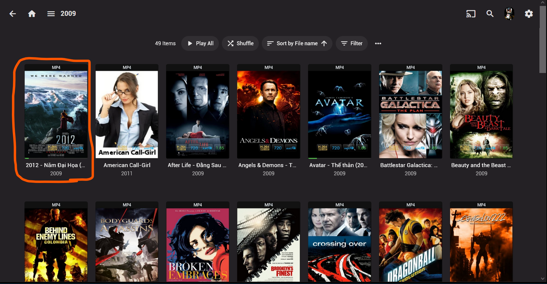Image resolution: width=547 pixels, height=284 pixels.
Task: Click the year 2009 under After Life
Action: click(198, 173)
